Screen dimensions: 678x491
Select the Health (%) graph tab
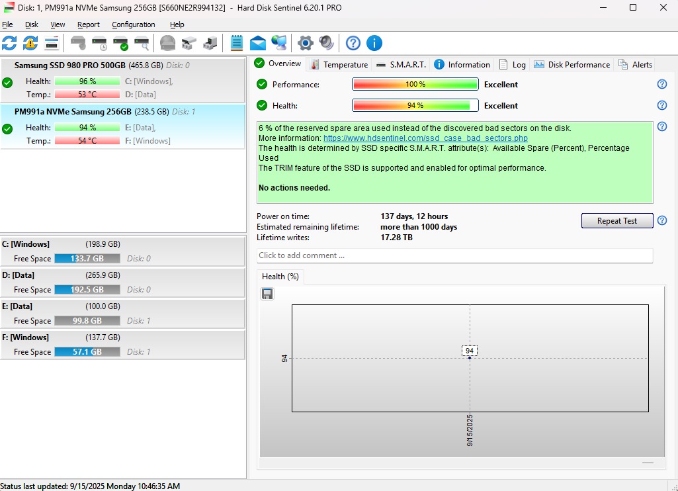(280, 277)
